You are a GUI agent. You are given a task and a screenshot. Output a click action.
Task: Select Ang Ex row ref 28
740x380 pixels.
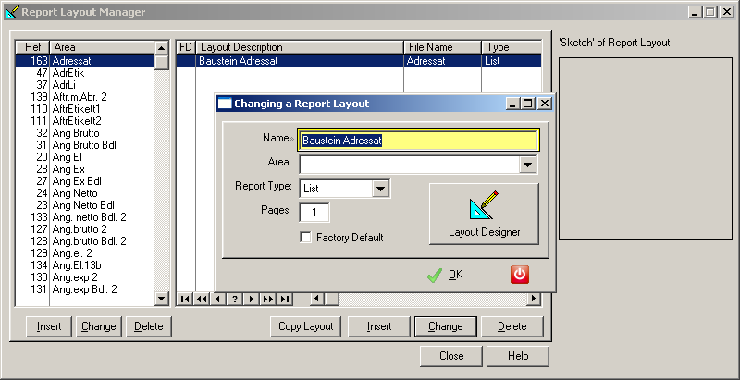pyautogui.click(x=85, y=169)
